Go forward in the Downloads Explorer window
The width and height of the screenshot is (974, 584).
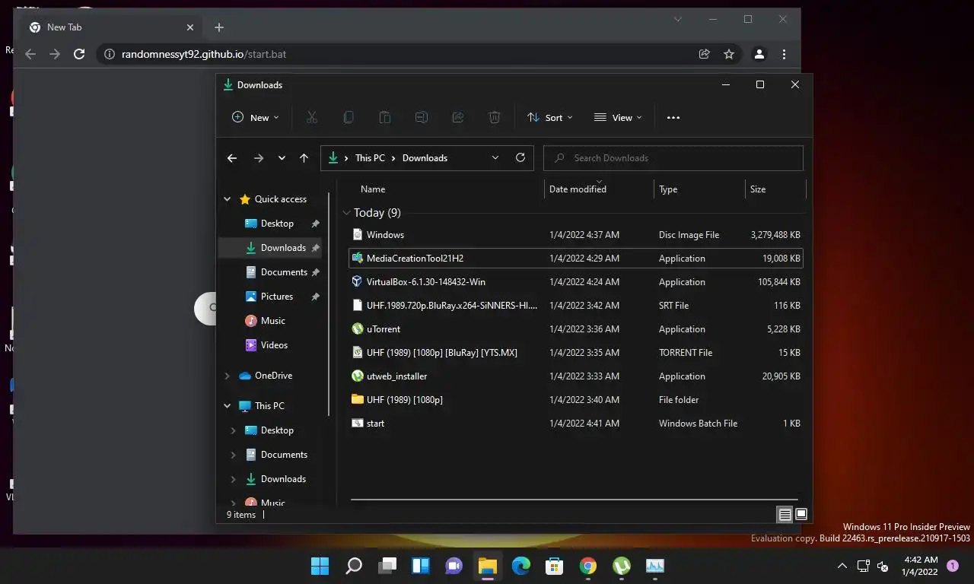tap(259, 158)
